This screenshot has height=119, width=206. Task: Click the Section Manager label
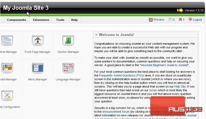tap(68, 52)
